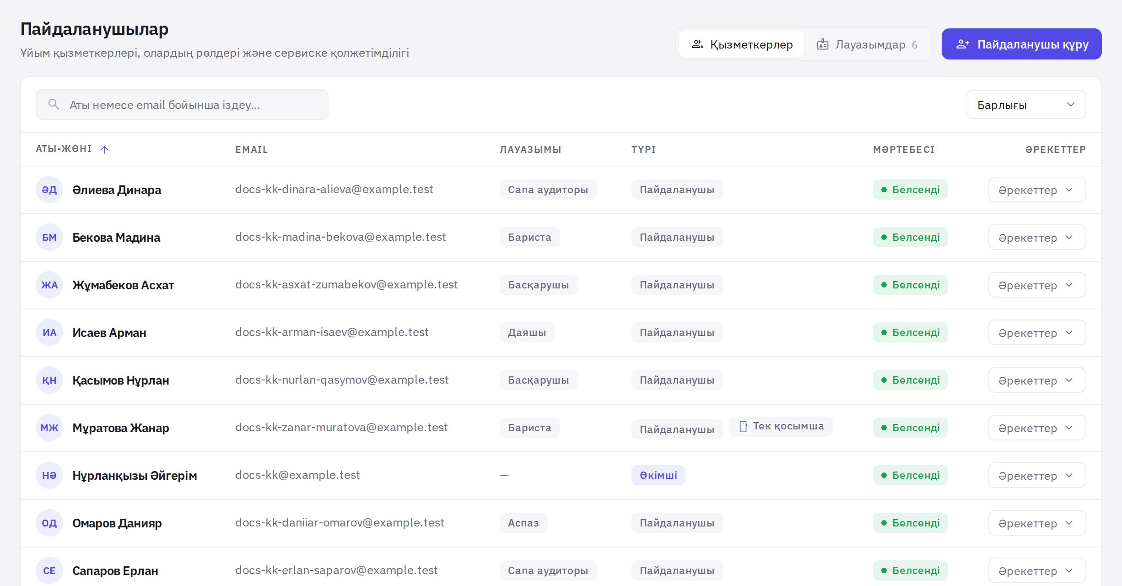This screenshot has height=586, width=1122.
Task: Click email docs-kk-dinara-alieva@example.test
Action: coord(334,190)
